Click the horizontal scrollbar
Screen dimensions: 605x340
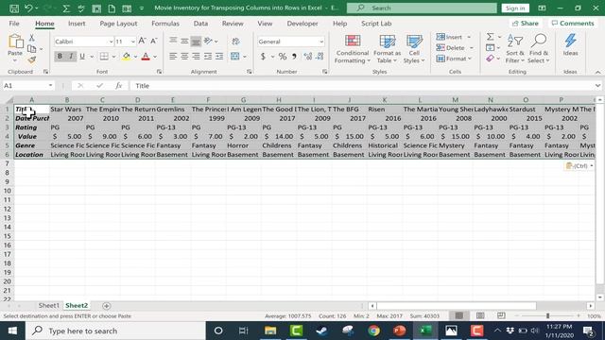(x=457, y=306)
